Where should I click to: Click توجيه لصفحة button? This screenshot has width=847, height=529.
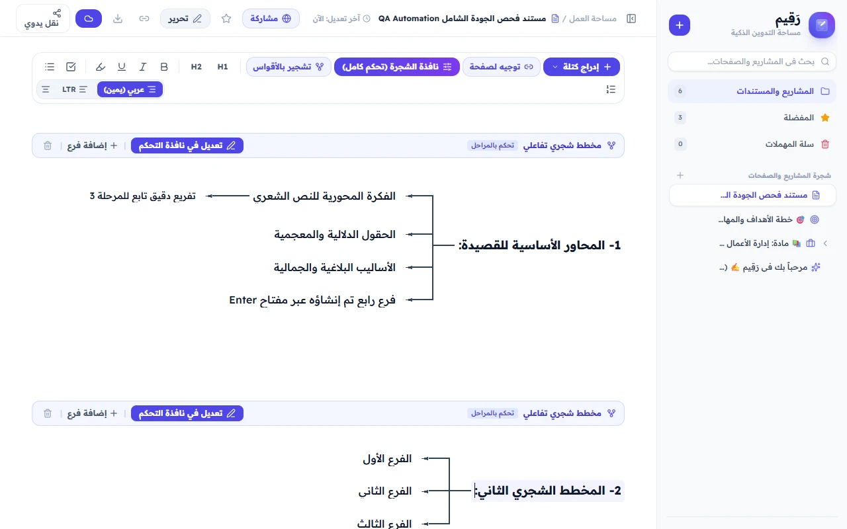point(500,67)
